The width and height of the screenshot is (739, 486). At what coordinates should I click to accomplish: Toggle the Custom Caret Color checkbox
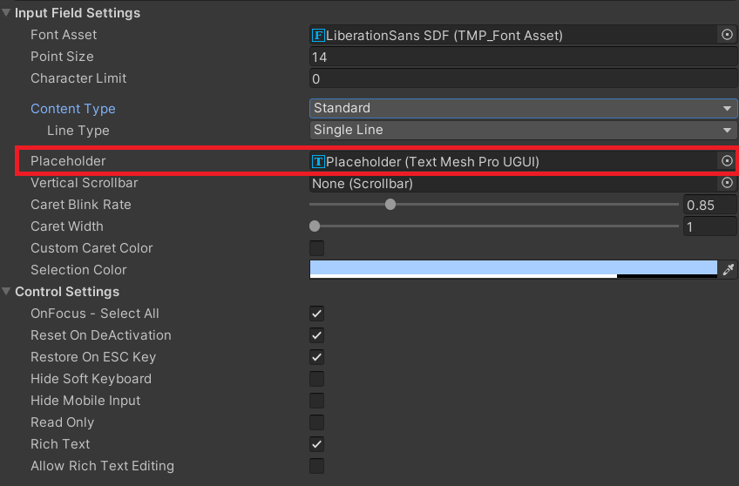tap(316, 248)
